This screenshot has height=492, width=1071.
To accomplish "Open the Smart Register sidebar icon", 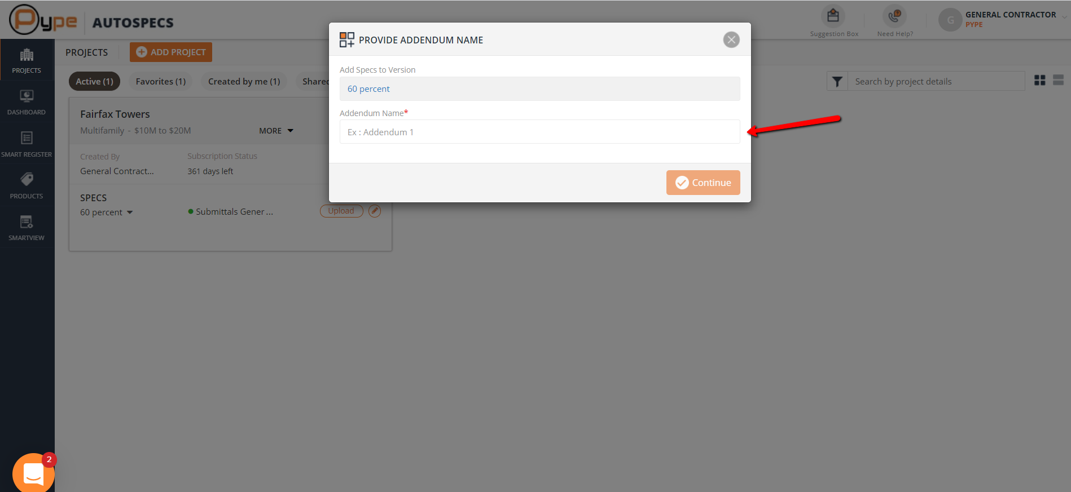I will (27, 144).
